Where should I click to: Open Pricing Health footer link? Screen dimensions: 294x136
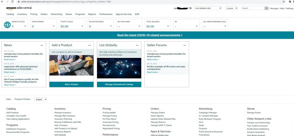[x=109, y=113]
